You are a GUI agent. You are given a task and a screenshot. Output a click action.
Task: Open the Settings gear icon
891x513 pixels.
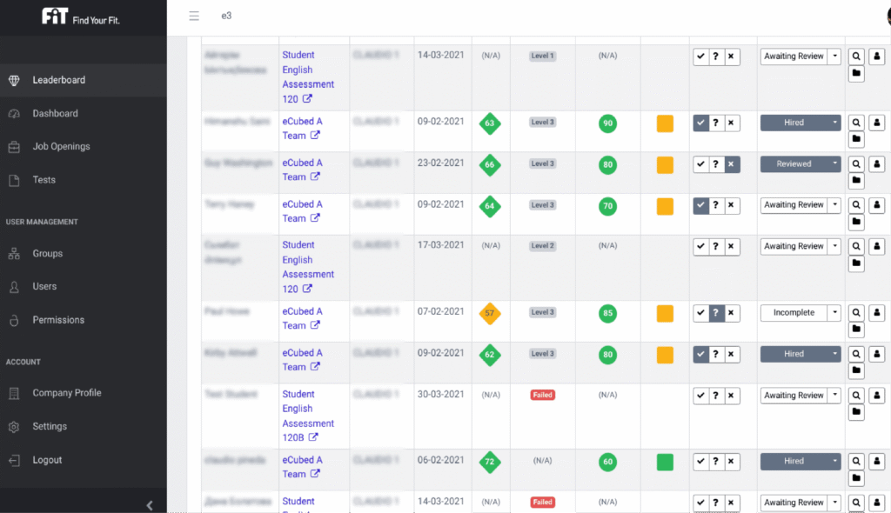click(x=15, y=426)
